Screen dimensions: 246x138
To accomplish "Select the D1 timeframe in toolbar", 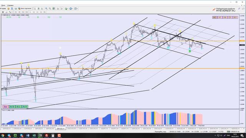I will click(x=37, y=12).
